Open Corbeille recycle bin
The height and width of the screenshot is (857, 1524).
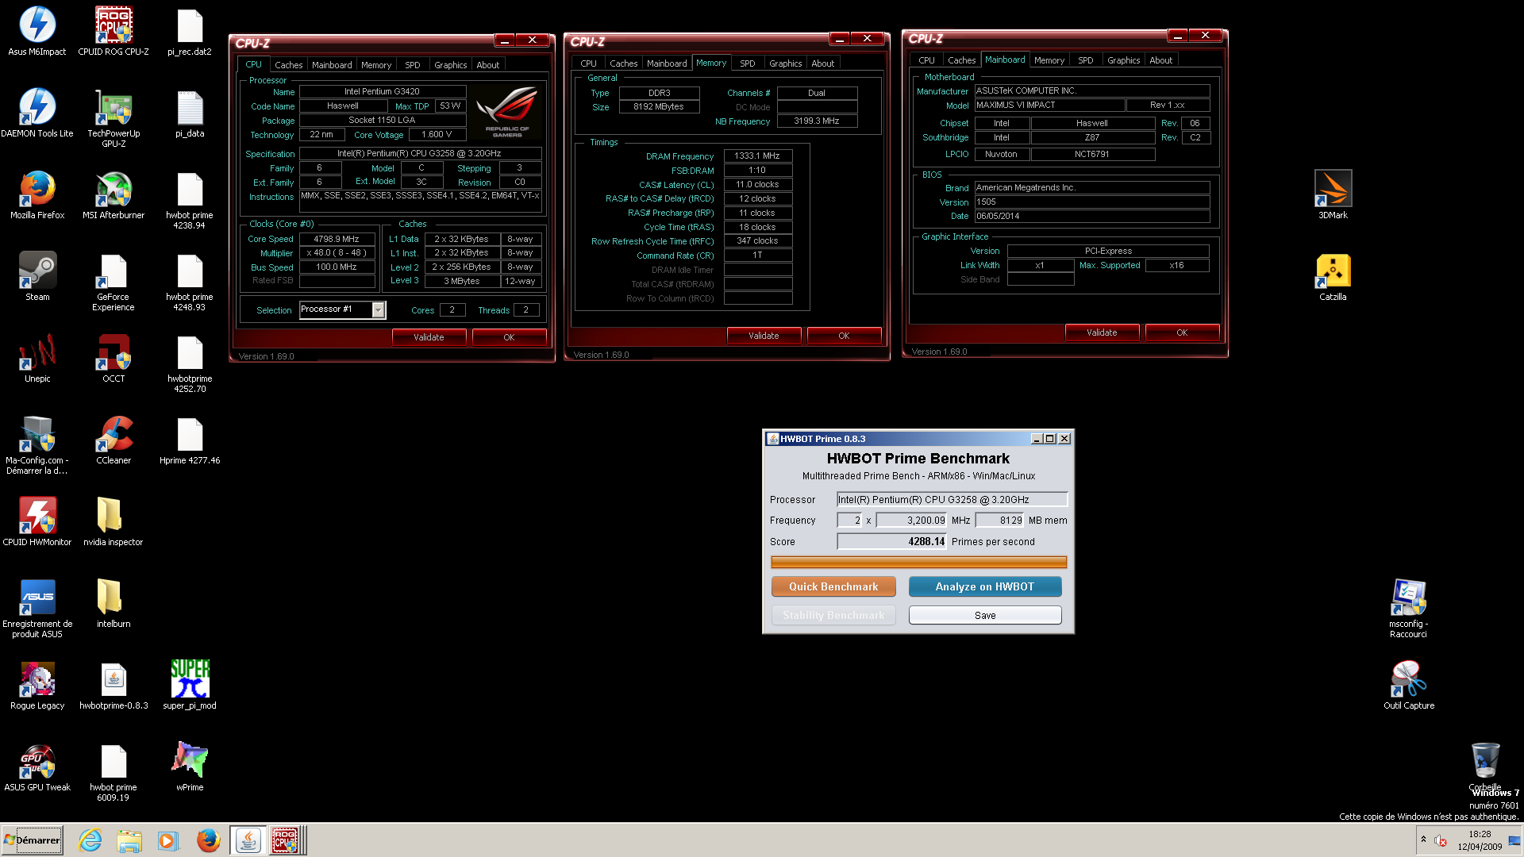click(x=1485, y=767)
